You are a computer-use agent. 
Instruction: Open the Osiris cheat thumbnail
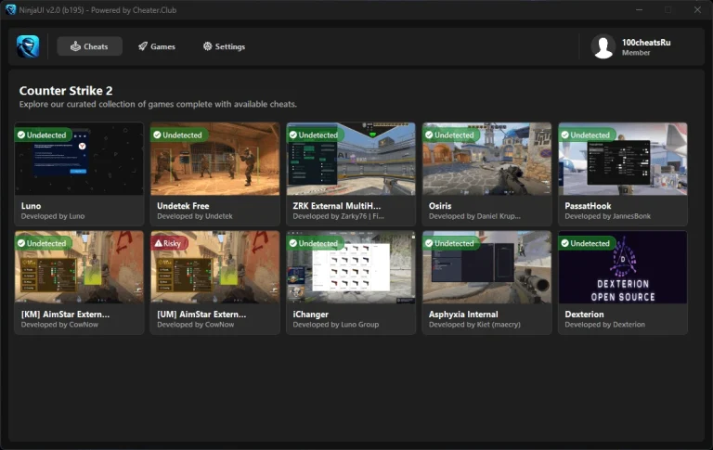pyautogui.click(x=486, y=159)
